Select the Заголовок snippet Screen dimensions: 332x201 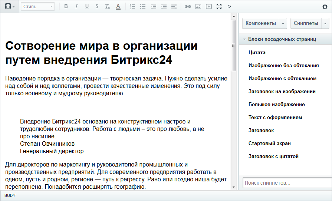click(261, 130)
